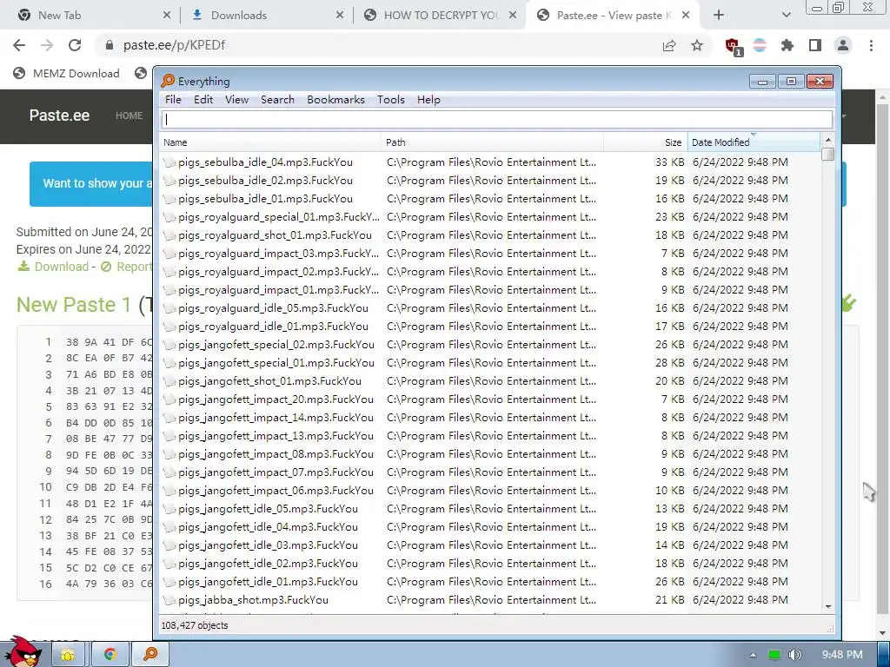Select file icon of pigs_royalguard_shot_01.mp3.FuckYou
The image size is (890, 667).
tap(169, 235)
